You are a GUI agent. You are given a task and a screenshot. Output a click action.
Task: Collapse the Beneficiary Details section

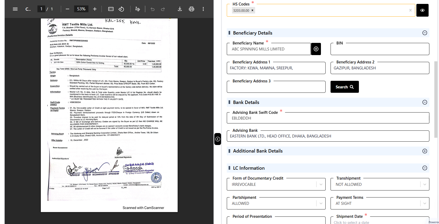coord(425,33)
